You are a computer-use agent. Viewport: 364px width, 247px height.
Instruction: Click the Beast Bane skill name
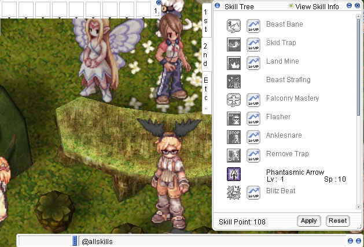tap(285, 24)
